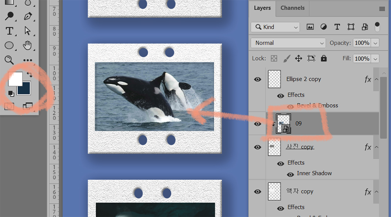Lock image pixels with brush icon

[x=287, y=59]
